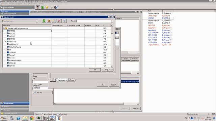
Task: Expand the Неизвестный производитель tree node
Action: click(x=4, y=28)
